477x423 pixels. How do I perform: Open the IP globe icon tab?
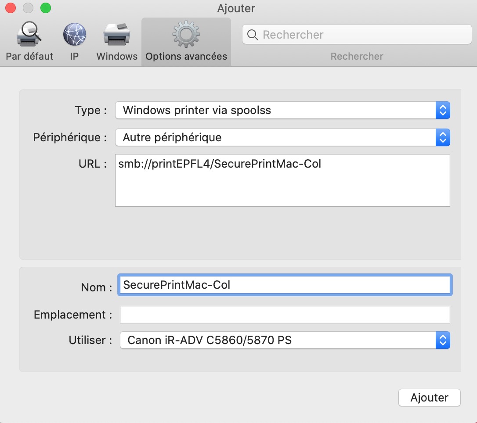tap(74, 35)
